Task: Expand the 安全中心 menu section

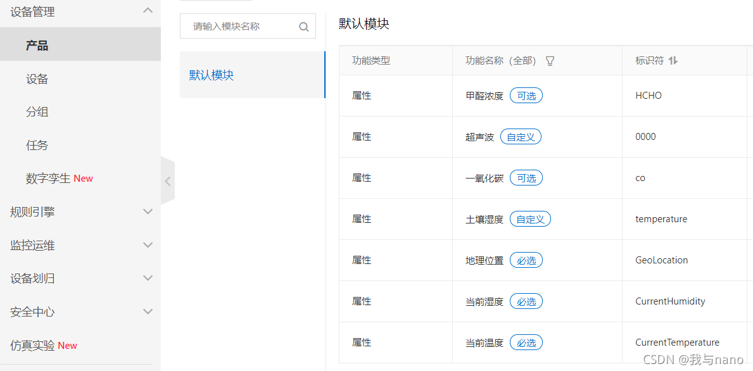Action: point(148,312)
